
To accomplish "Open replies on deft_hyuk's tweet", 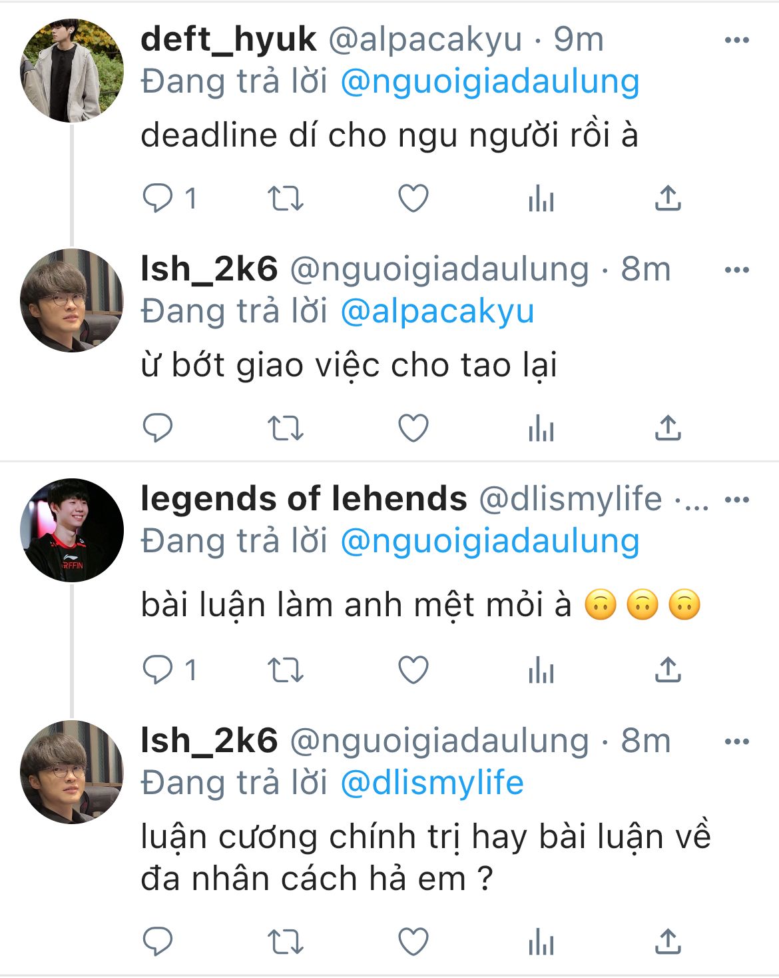I will coord(170,199).
